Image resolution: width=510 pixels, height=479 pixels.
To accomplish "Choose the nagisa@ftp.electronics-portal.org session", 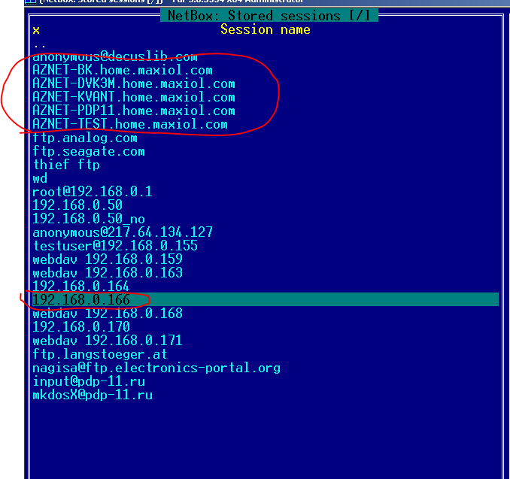I will pos(156,368).
